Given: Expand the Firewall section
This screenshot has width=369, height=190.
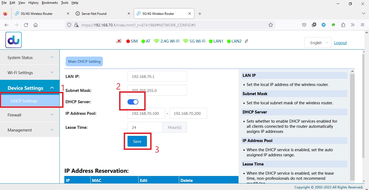Looking at the screenshot, I should coord(30,115).
